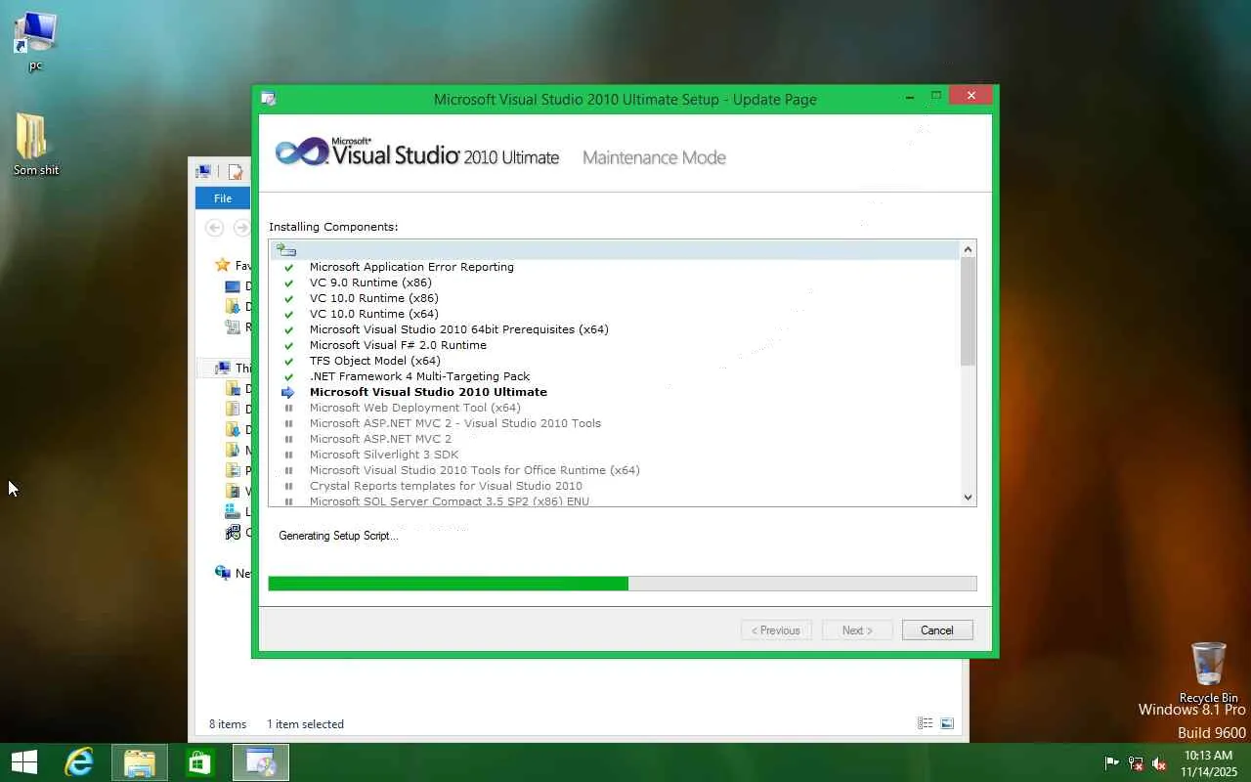Click the component list scrollbar thumb
The height and width of the screenshot is (782, 1251).
tap(969, 312)
